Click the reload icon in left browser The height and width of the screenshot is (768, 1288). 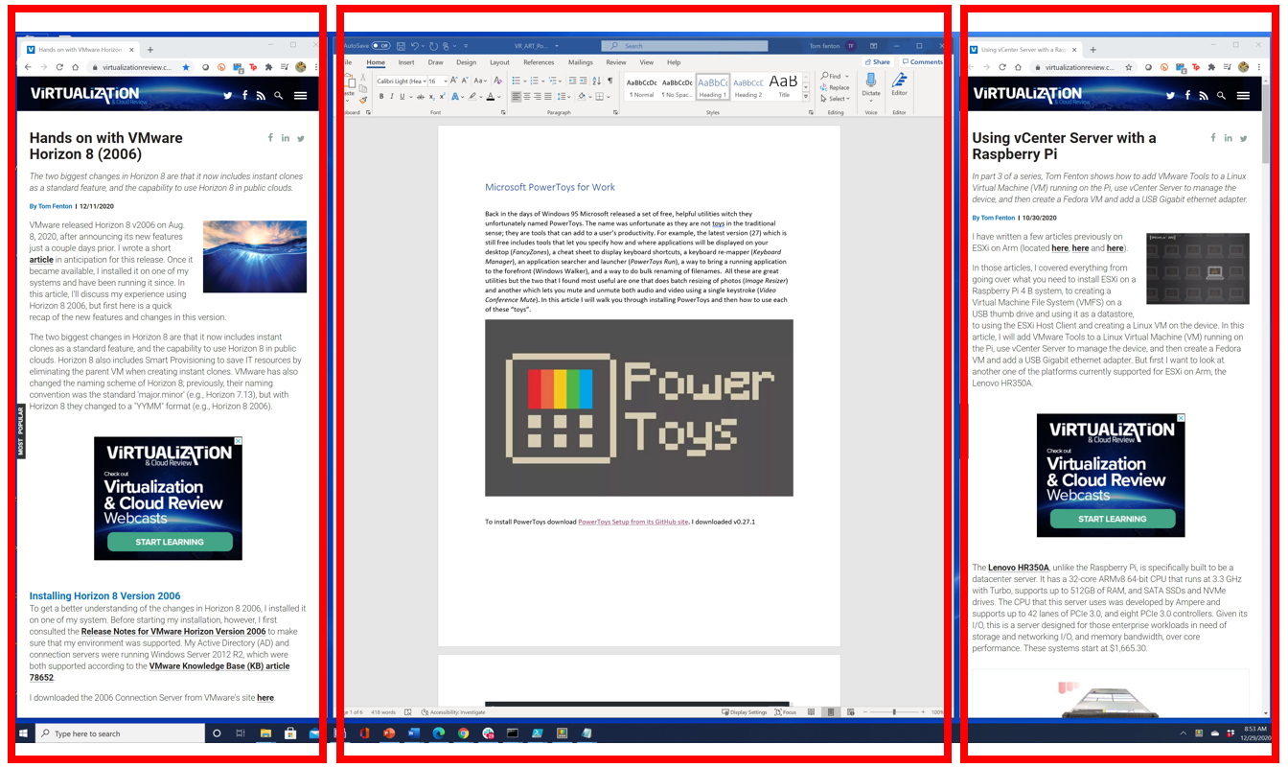[59, 67]
